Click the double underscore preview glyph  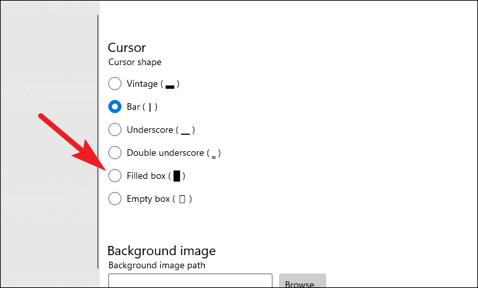pyautogui.click(x=213, y=155)
